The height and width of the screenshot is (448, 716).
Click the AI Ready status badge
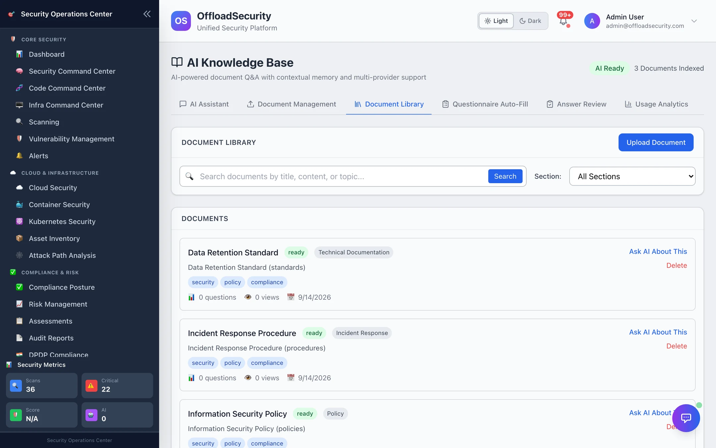click(609, 68)
